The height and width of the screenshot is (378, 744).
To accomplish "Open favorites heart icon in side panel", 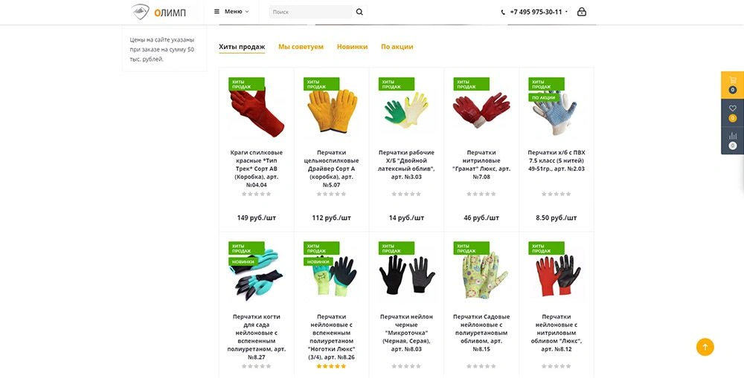I will 733,113.
